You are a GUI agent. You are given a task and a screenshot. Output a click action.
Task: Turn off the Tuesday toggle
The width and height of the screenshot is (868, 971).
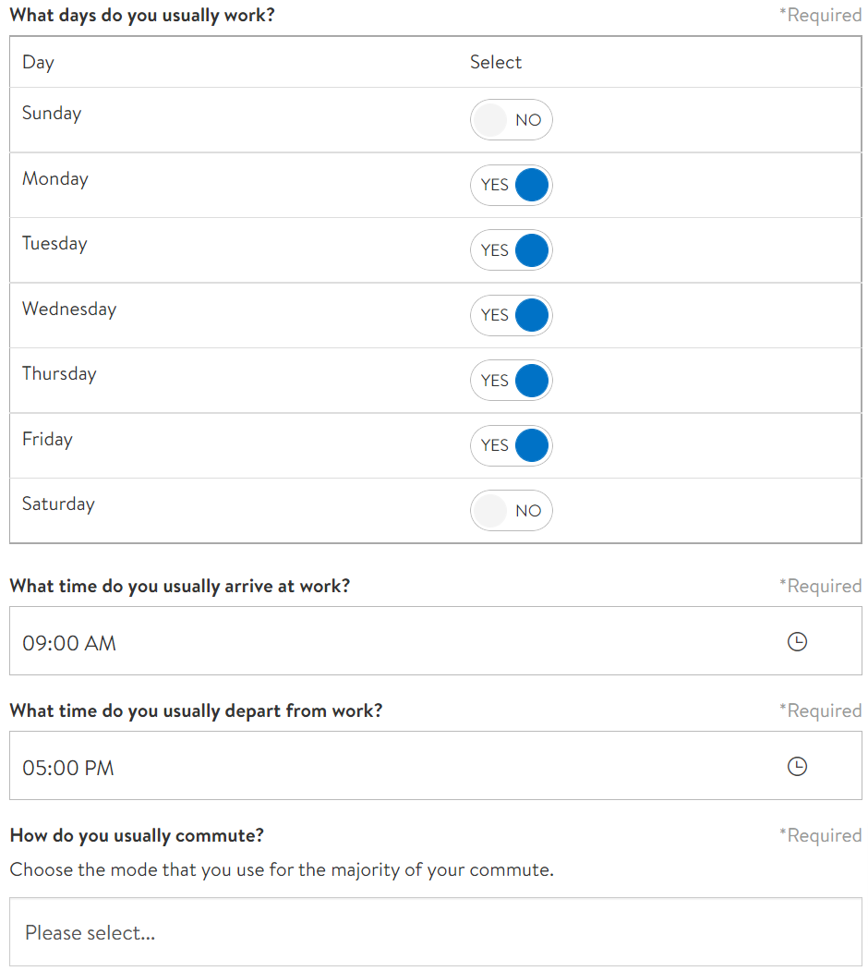pos(511,249)
